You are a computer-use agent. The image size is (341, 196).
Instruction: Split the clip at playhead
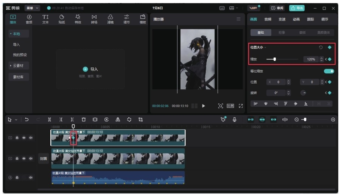50,120
